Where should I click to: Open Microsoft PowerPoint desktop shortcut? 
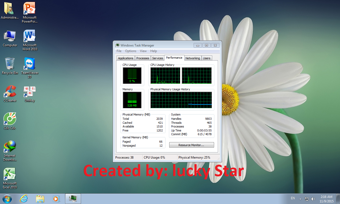[29, 13]
